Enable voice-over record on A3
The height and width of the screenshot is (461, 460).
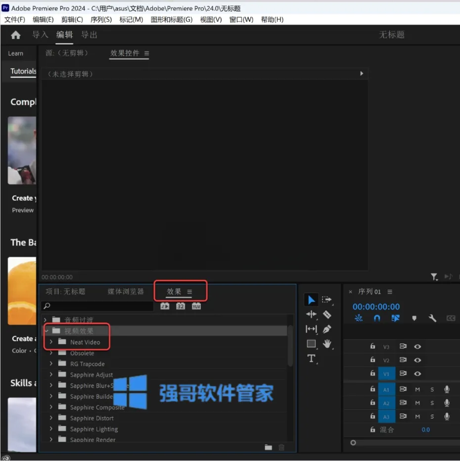[447, 416]
